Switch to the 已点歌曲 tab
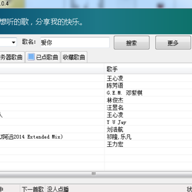 tap(43, 57)
